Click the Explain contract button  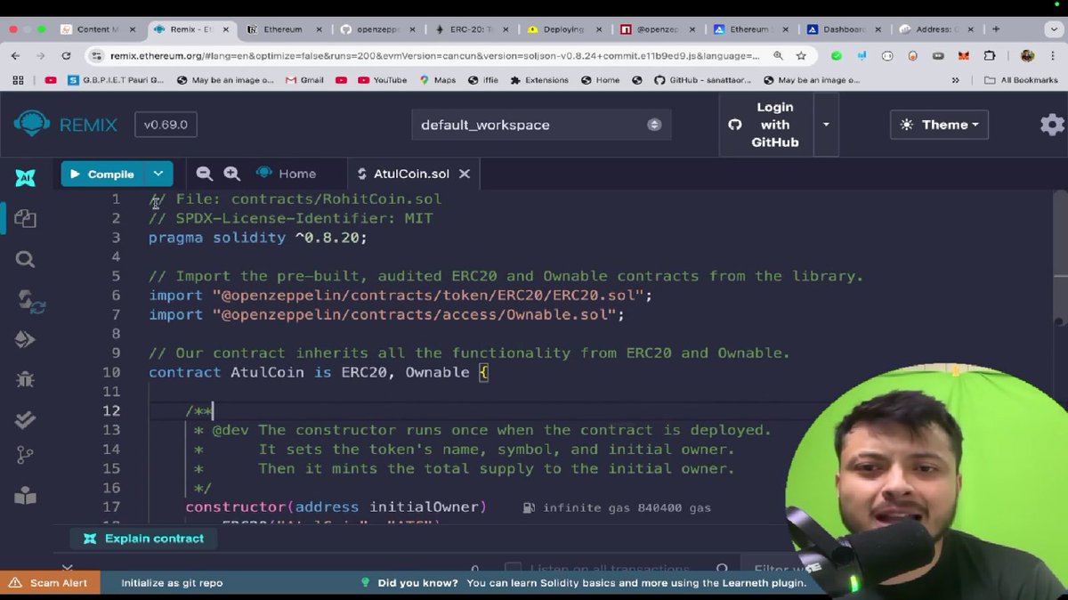143,539
